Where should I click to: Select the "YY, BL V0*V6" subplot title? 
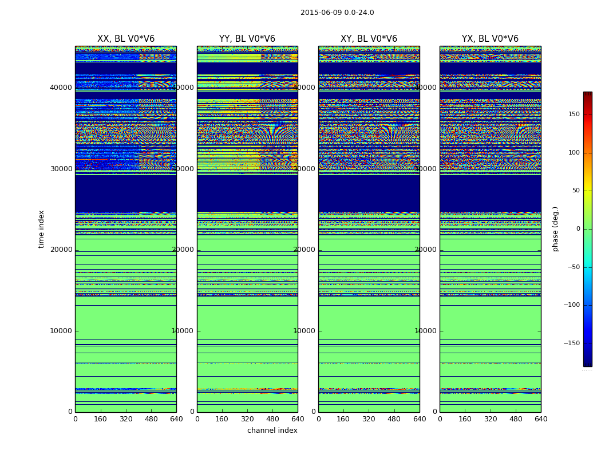tap(247, 39)
